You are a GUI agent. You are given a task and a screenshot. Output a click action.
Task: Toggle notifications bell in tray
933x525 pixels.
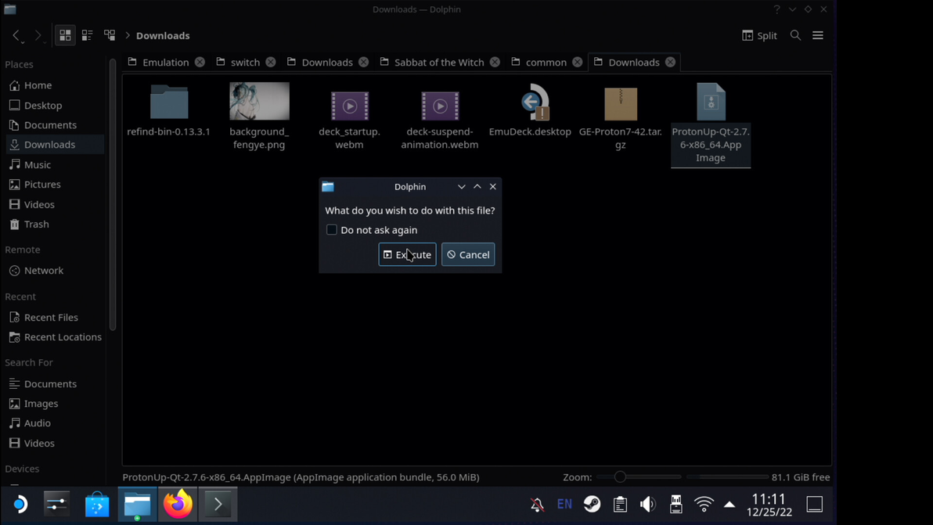coord(537,505)
